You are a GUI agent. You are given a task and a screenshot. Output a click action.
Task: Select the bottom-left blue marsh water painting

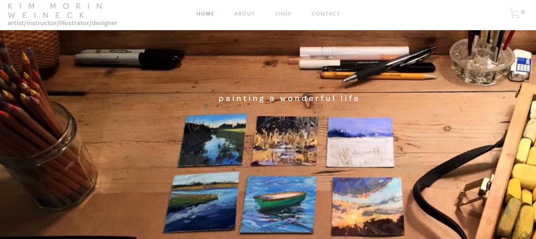point(202,202)
